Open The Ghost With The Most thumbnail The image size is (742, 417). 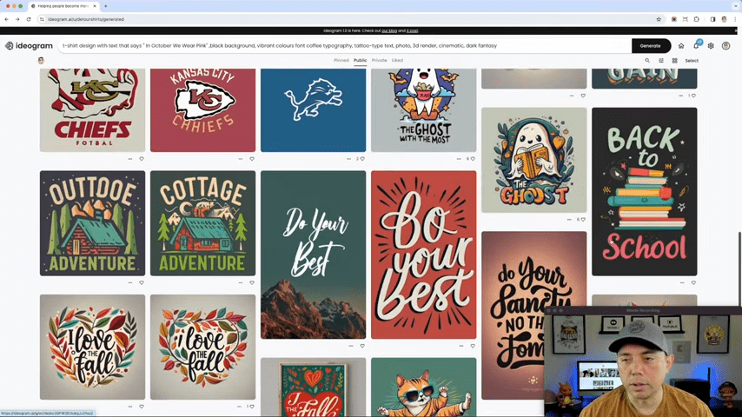(423, 109)
